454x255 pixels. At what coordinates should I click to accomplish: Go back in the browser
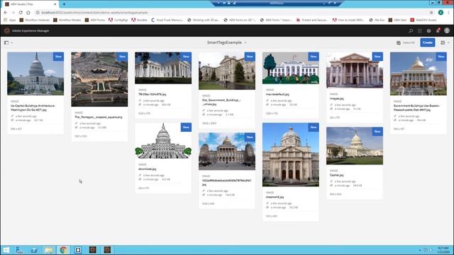(x=6, y=13)
